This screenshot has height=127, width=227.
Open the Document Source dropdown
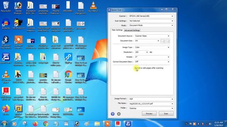click(x=152, y=36)
